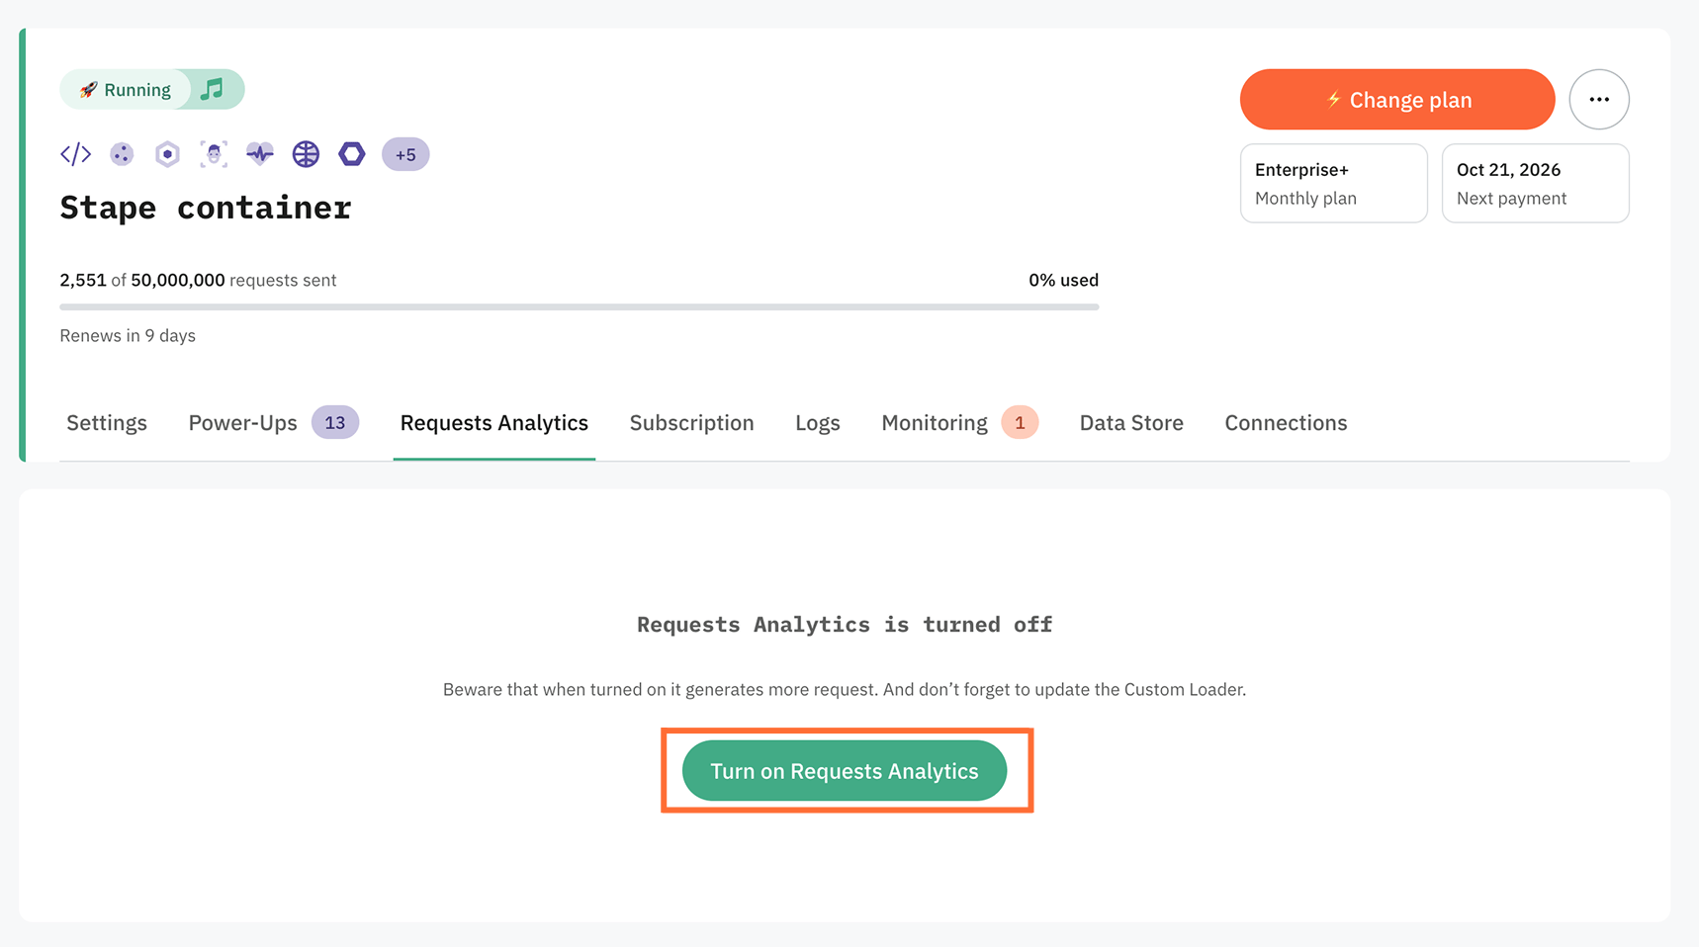The image size is (1699, 947).
Task: Click the code brackets power-up icon
Action: click(x=75, y=154)
